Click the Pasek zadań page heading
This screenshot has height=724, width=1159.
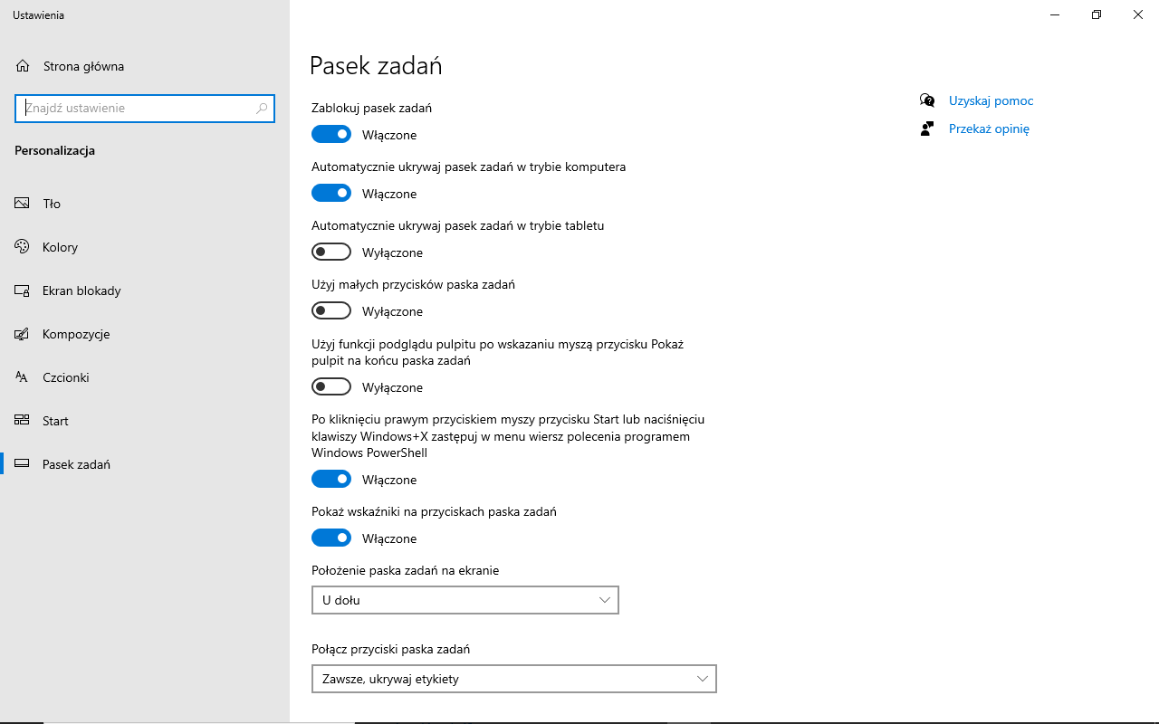tap(376, 66)
